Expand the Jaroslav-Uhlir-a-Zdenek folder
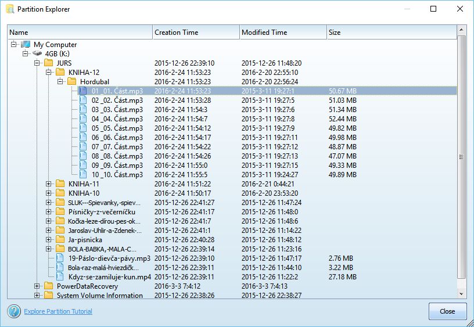The image size is (474, 327). (48, 230)
